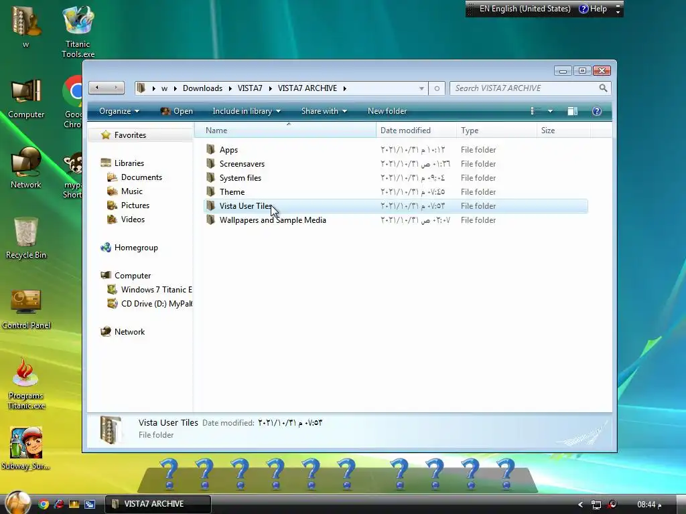Select the Theme folder icon
The width and height of the screenshot is (686, 514).
pyautogui.click(x=210, y=191)
